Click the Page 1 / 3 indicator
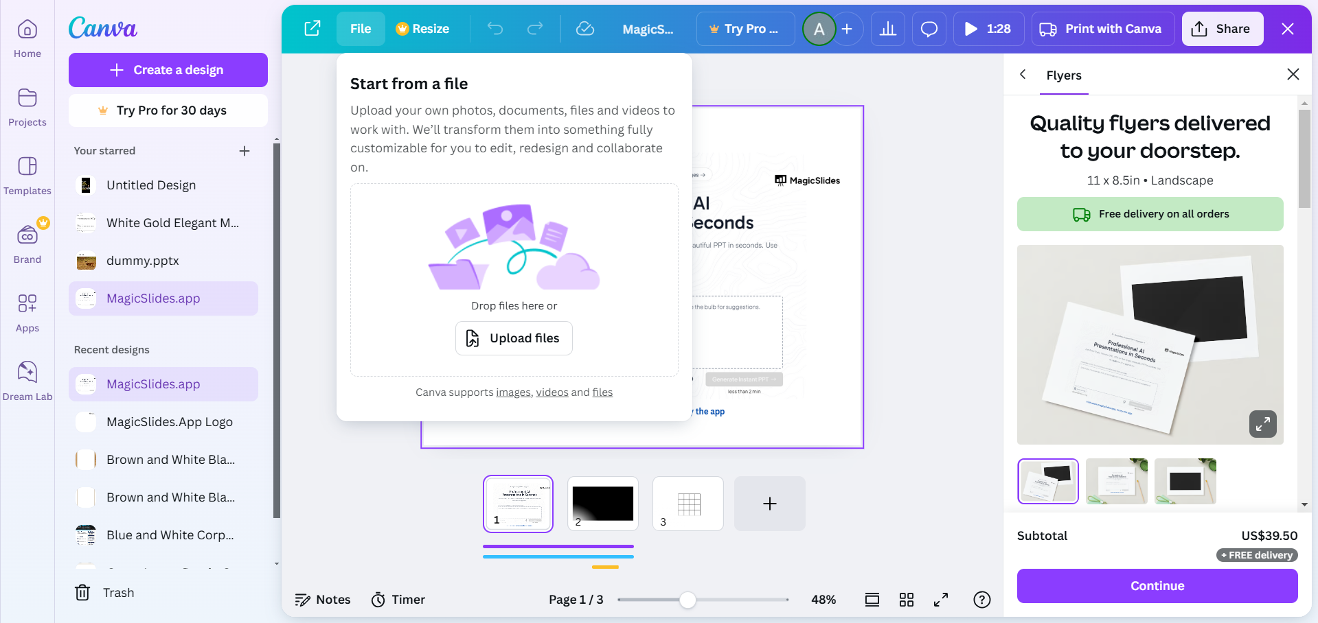 (576, 600)
